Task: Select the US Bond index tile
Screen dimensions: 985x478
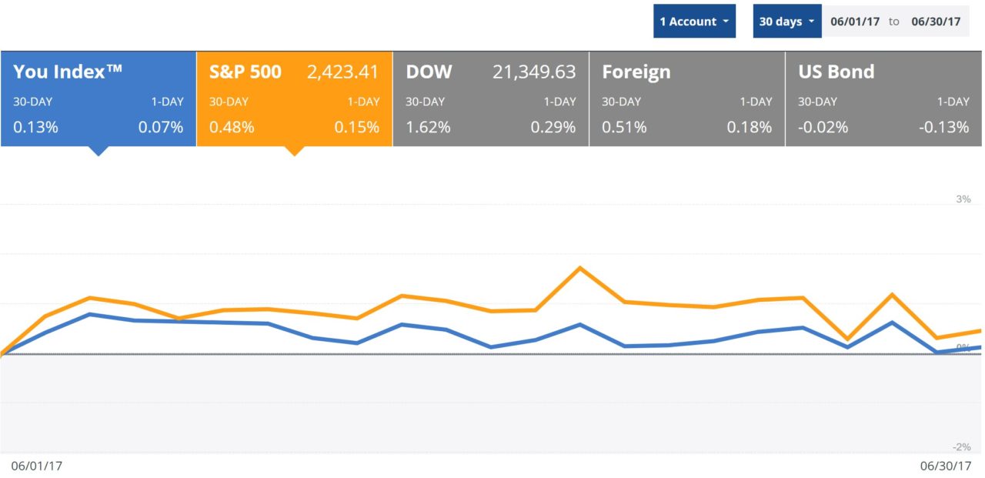Action: click(883, 99)
